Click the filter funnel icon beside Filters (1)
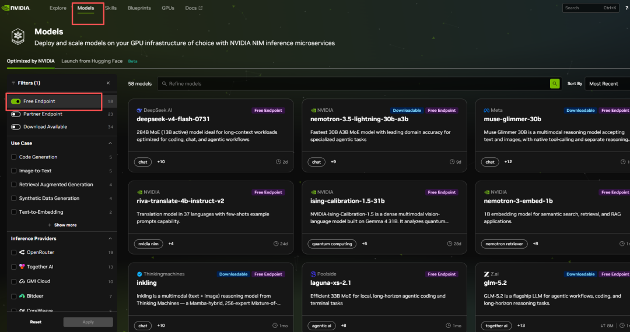Screen dimensions: 630x332 (13, 83)
